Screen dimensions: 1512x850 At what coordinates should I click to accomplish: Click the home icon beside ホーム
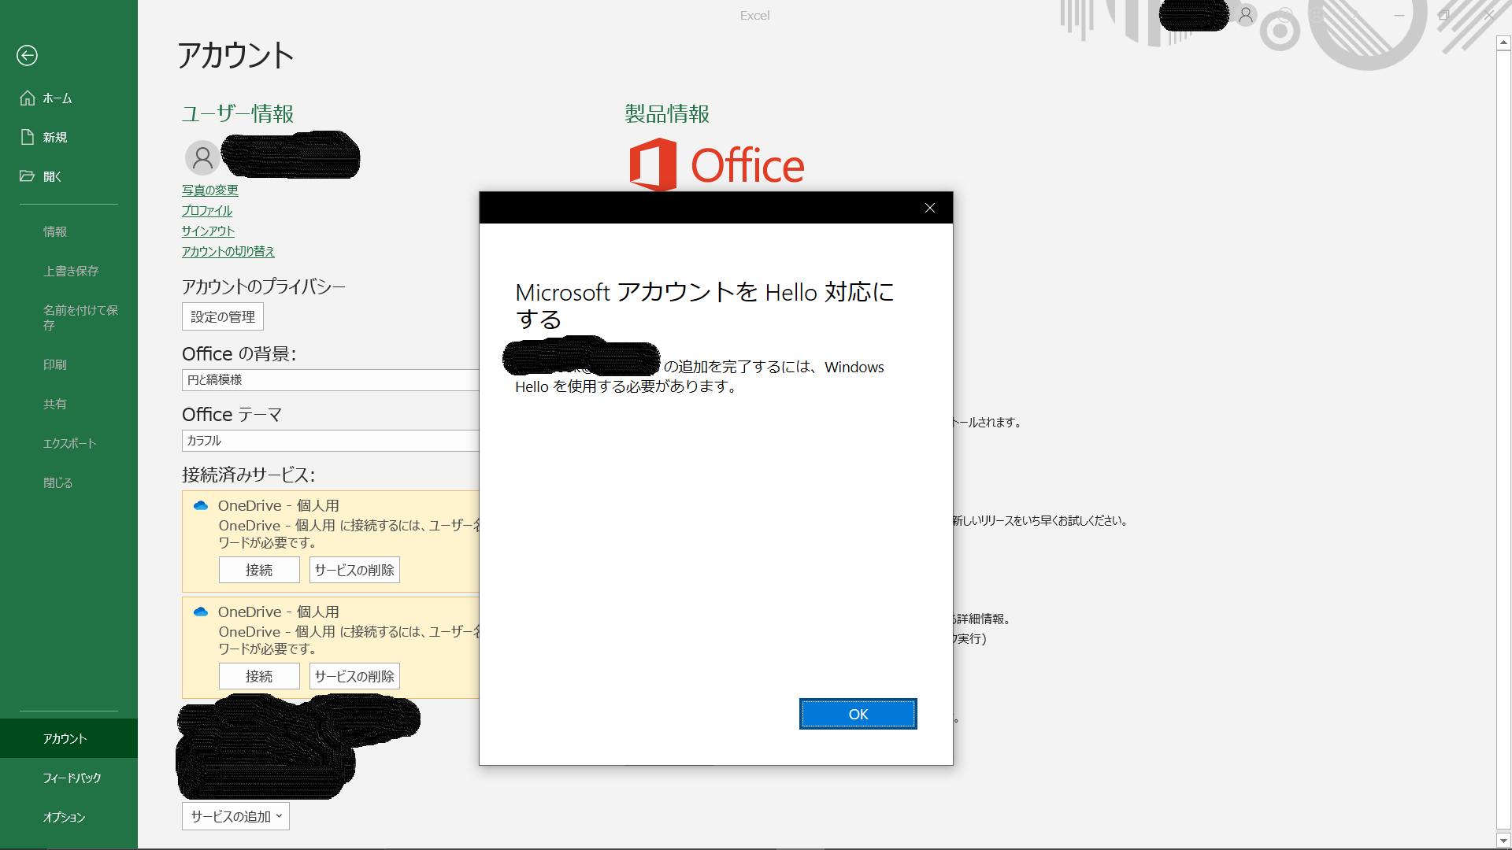(28, 98)
